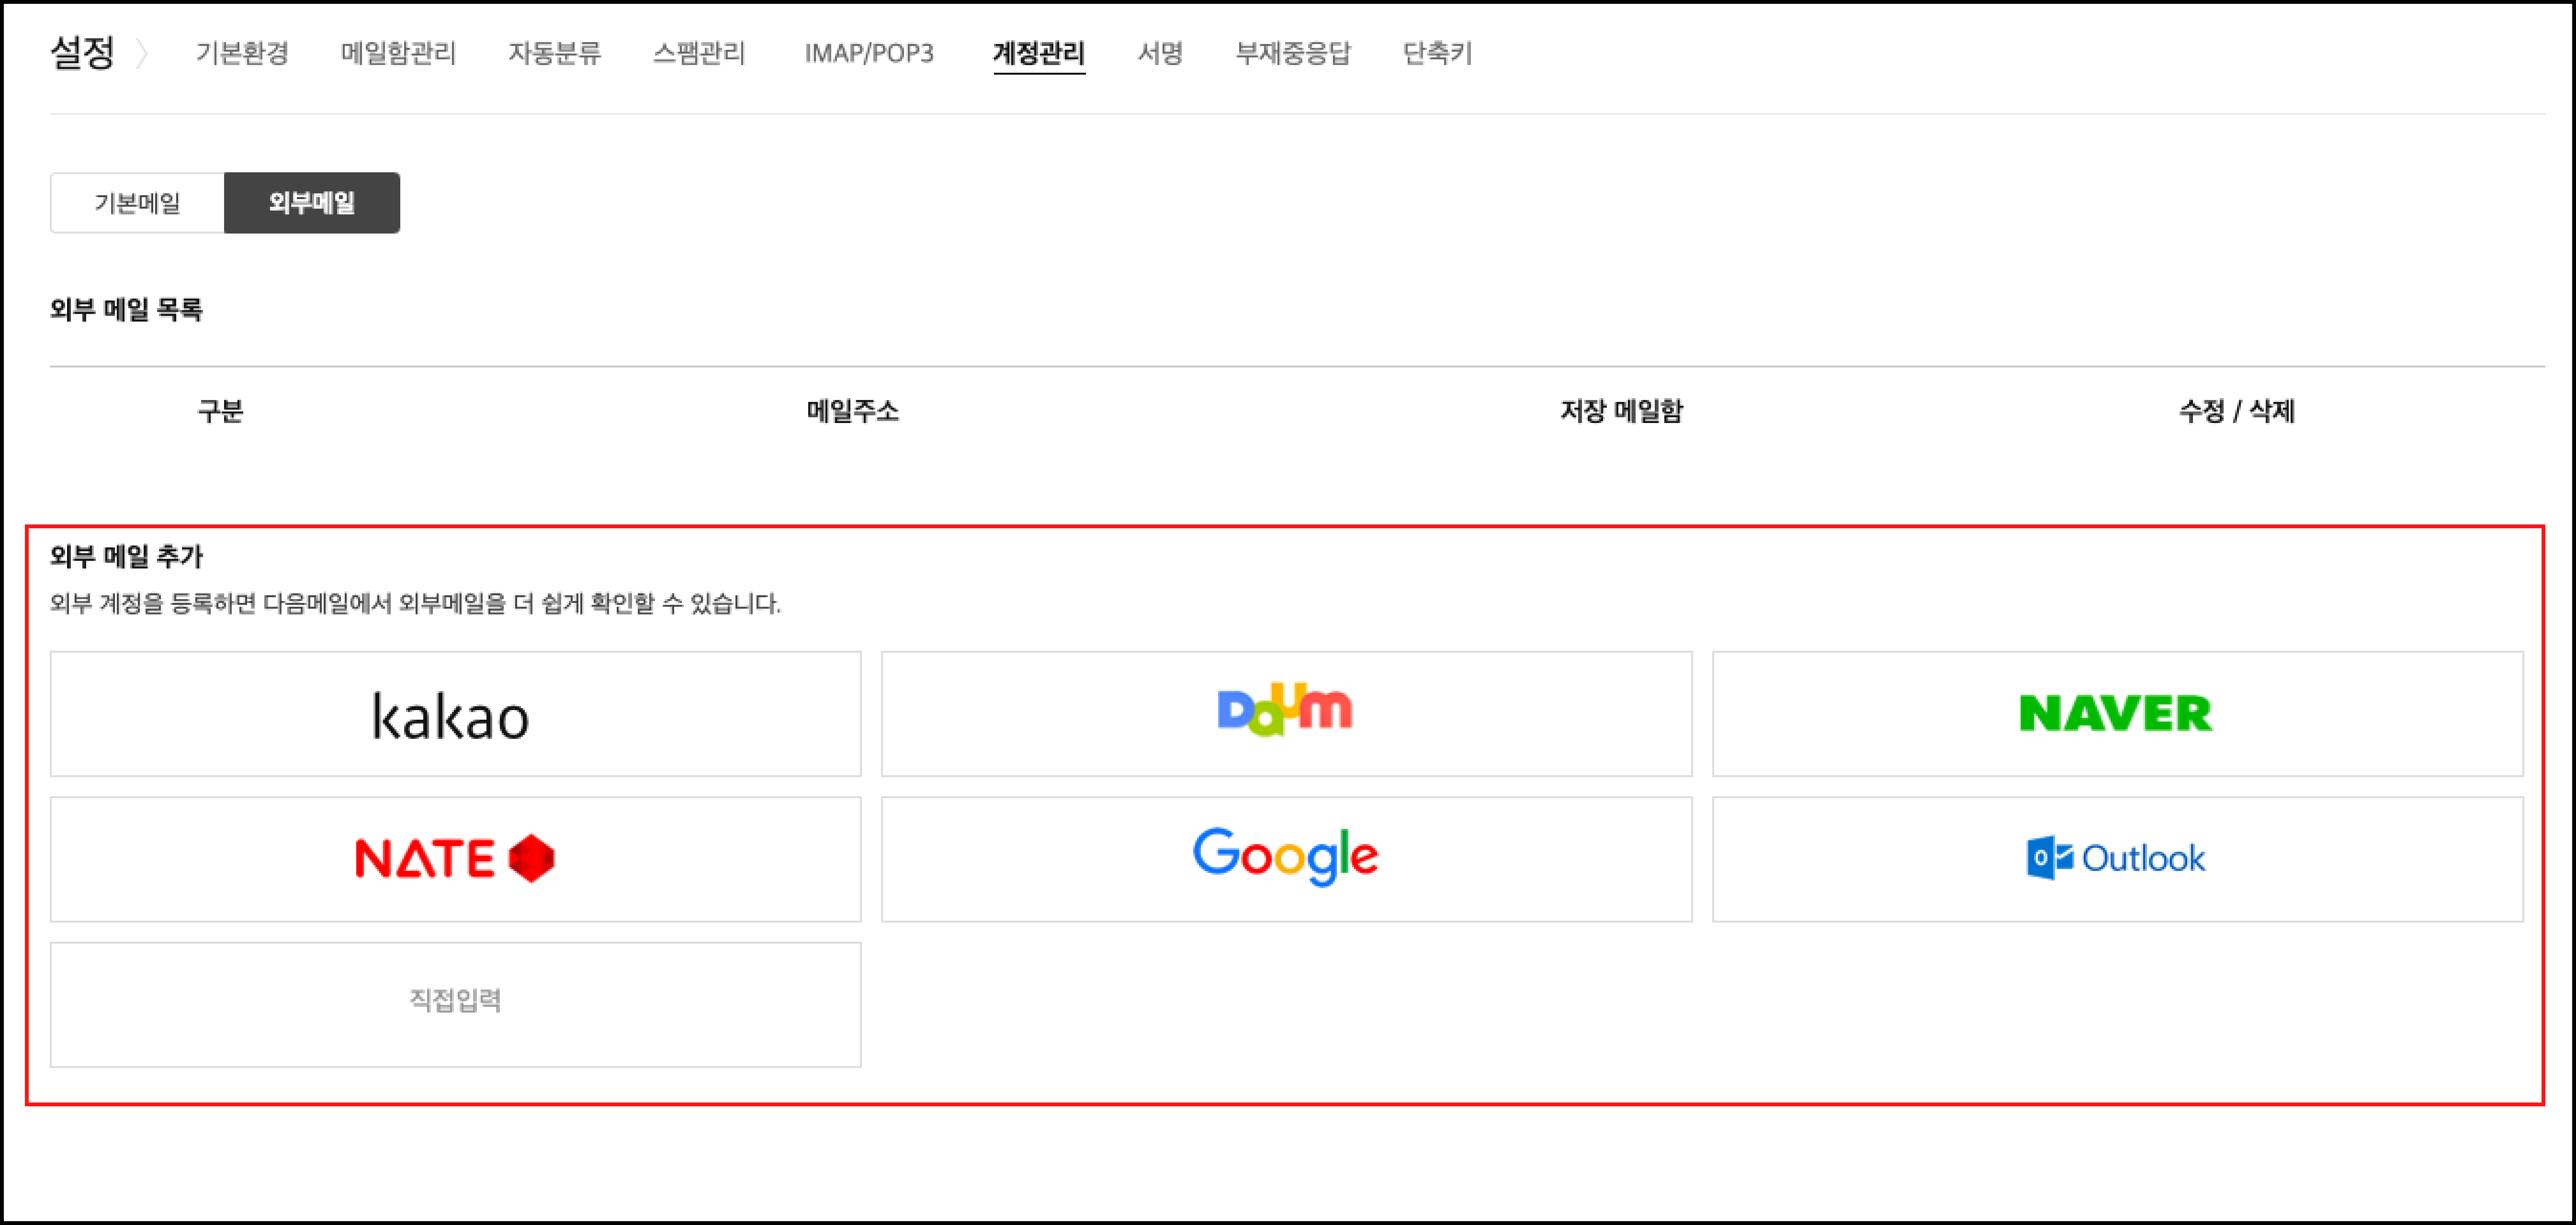Choose Daum as an external mail account
Image resolution: width=2576 pixels, height=1225 pixels.
pos(1284,713)
